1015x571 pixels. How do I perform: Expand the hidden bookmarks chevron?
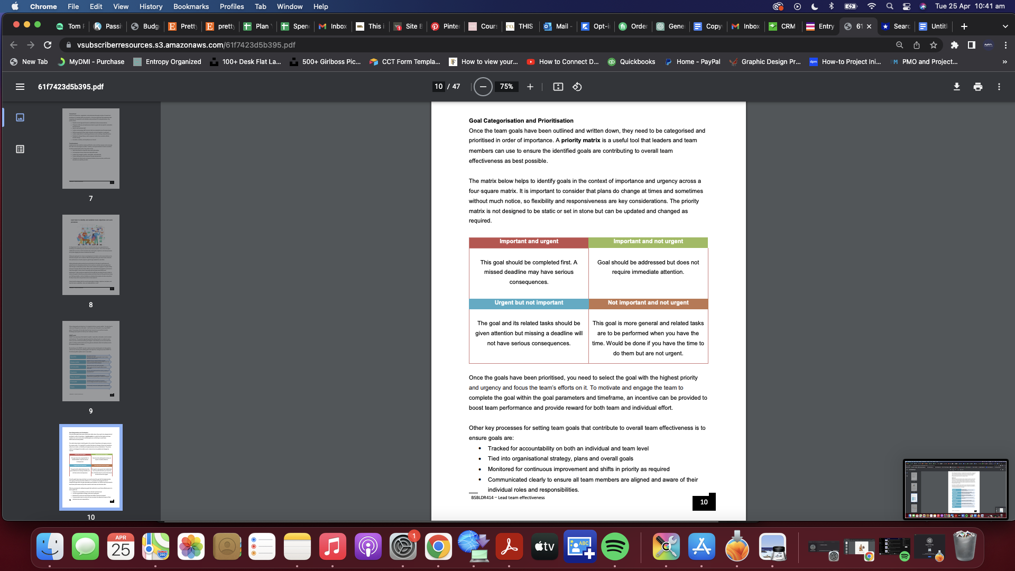click(1004, 62)
